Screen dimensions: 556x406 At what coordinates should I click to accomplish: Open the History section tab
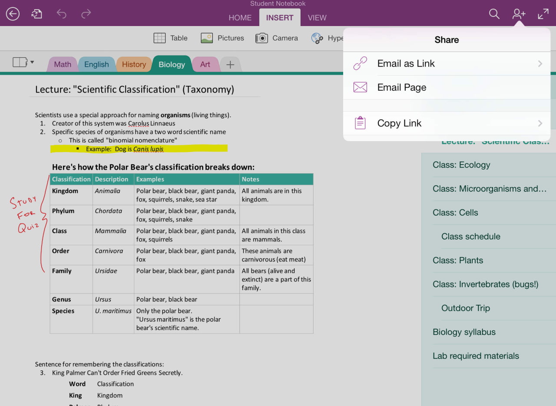[x=134, y=64]
